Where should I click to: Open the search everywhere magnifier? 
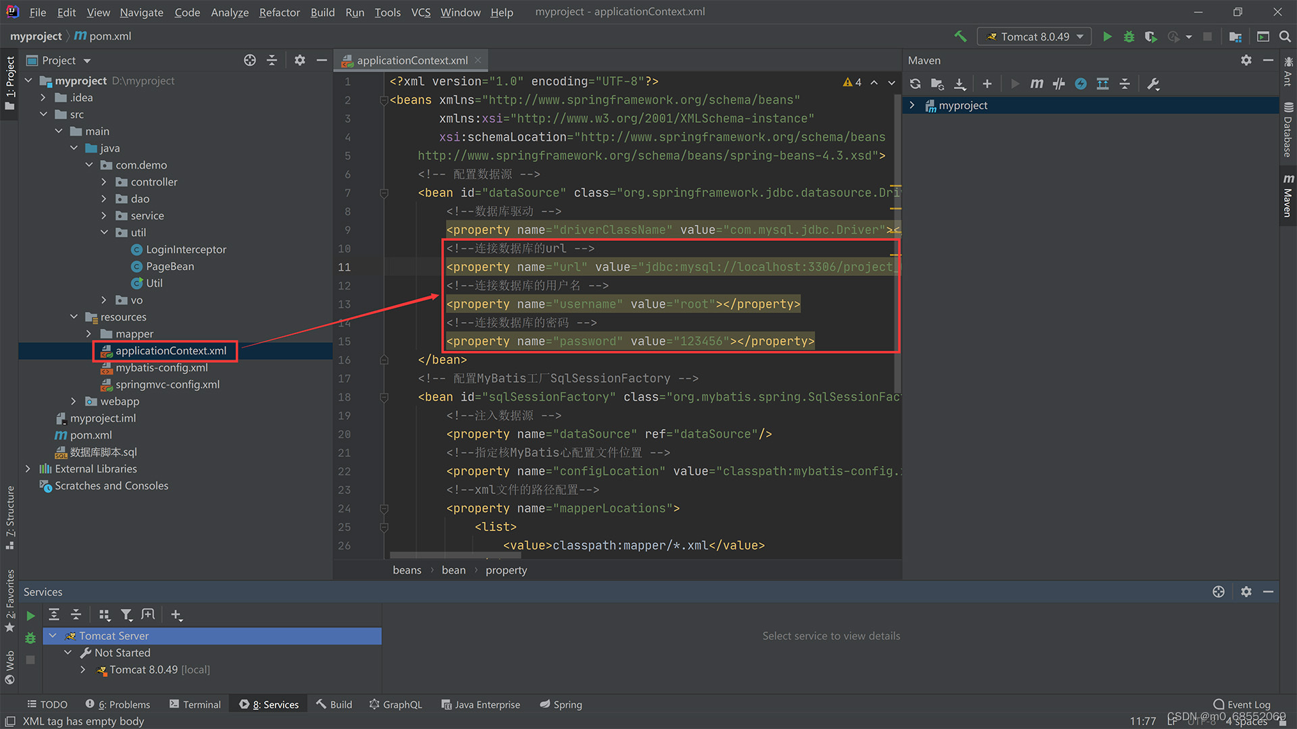coord(1286,36)
